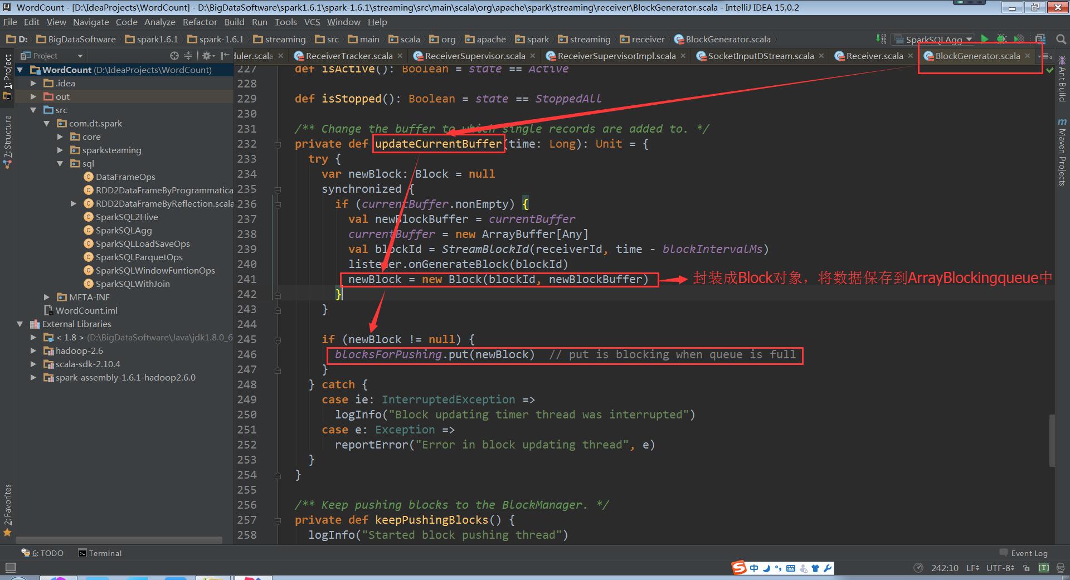Collapse the src folder
The height and width of the screenshot is (580, 1070).
33,110
